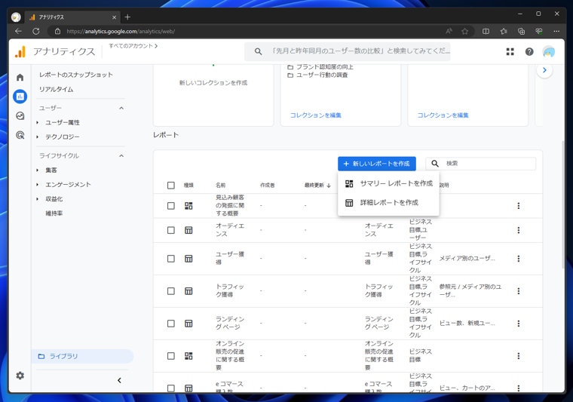Check the eコマース購入数 row checkbox

170,388
